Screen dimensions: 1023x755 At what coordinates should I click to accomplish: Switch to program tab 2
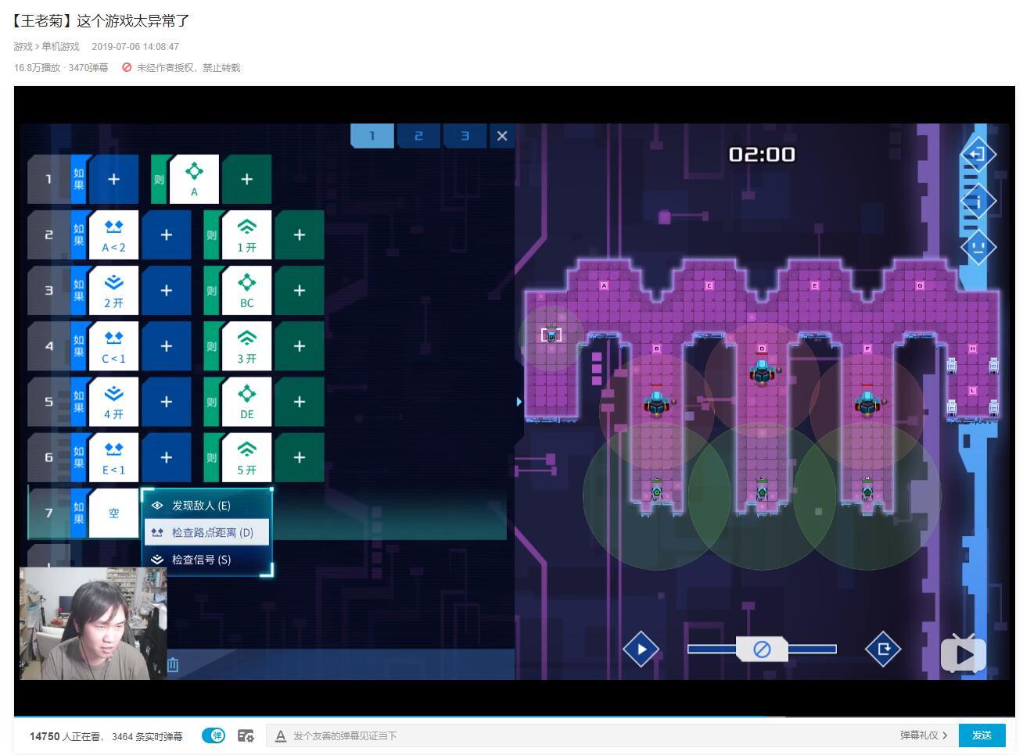[x=418, y=136]
